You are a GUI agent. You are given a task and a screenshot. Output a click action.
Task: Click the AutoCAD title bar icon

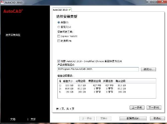[x=2, y=2]
